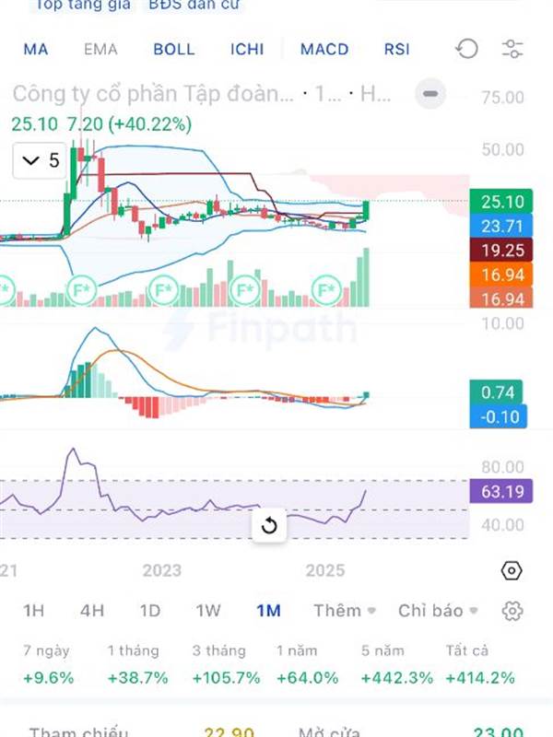The width and height of the screenshot is (553, 737).
Task: Select the 7 ngày performance +9.6%
Action: coord(49,664)
